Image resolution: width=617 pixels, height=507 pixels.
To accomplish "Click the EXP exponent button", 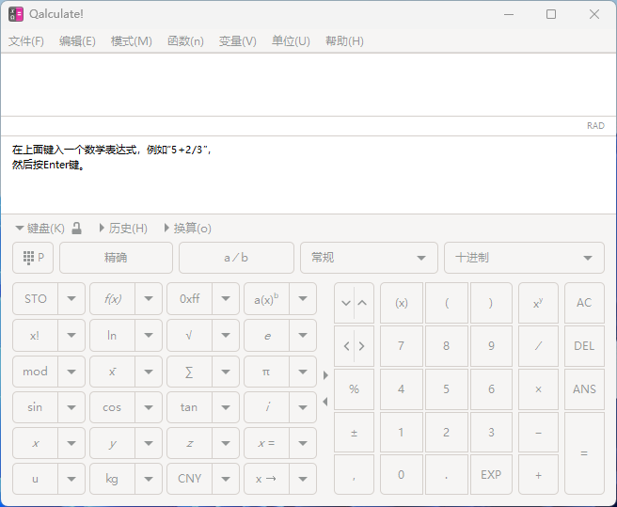I will point(491,475).
